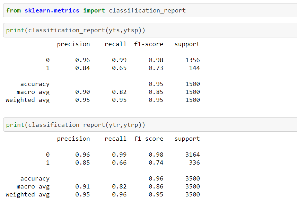Click 'macro avg' label in second report
The height and width of the screenshot is (211, 297).
[x=33, y=187]
